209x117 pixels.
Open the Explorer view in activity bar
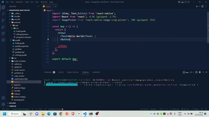(x=3, y=7)
